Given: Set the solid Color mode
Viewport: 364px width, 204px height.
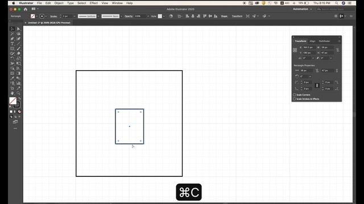Looking at the screenshot, I should point(11,112).
